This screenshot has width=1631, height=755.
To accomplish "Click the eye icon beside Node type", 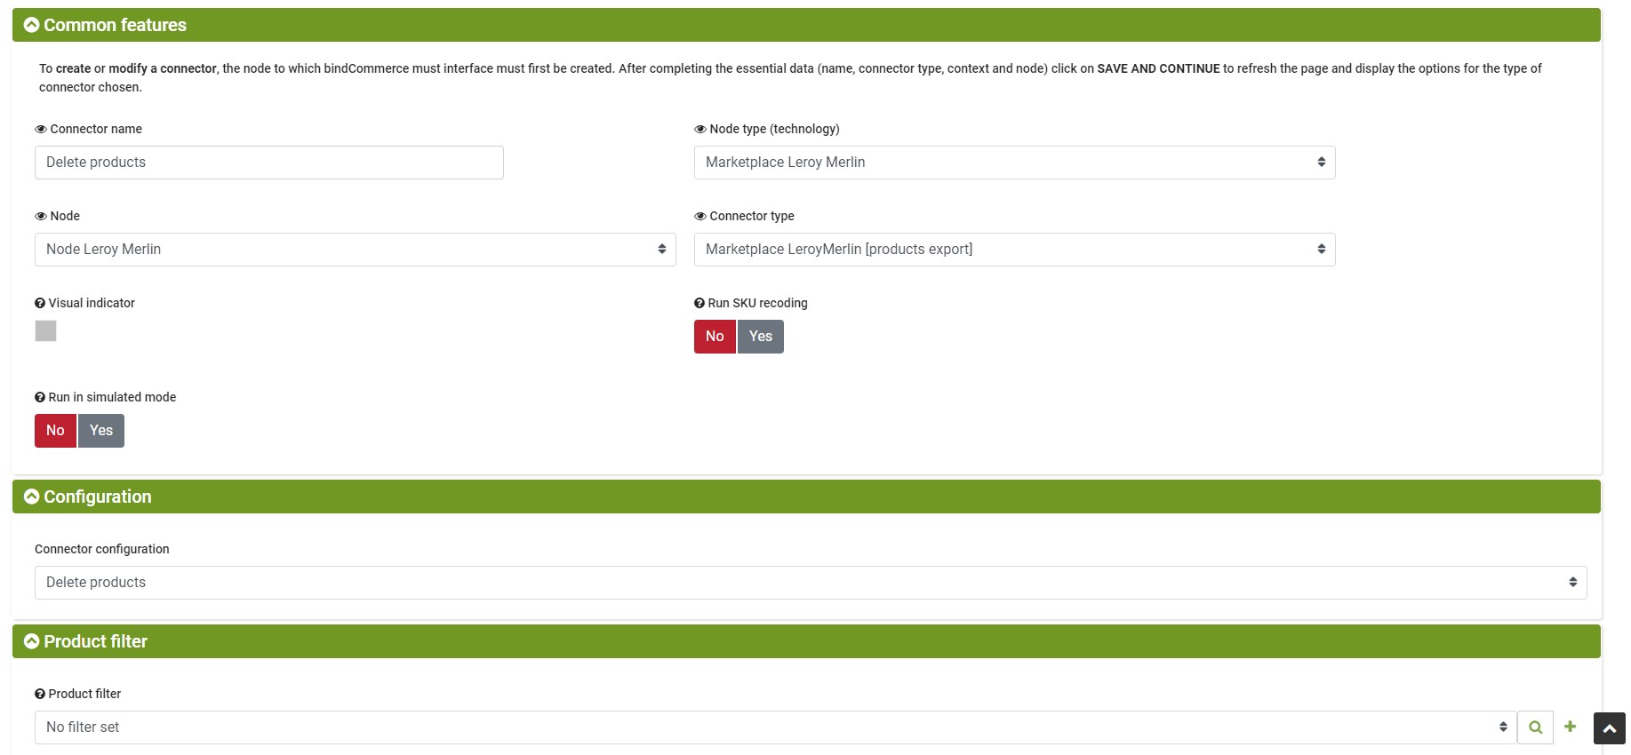I will (x=700, y=129).
